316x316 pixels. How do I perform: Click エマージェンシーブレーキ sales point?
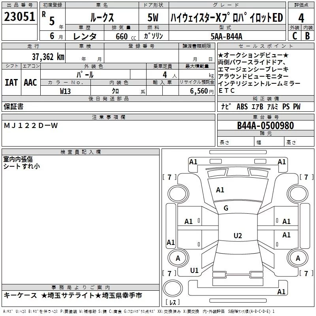[x=253, y=70]
